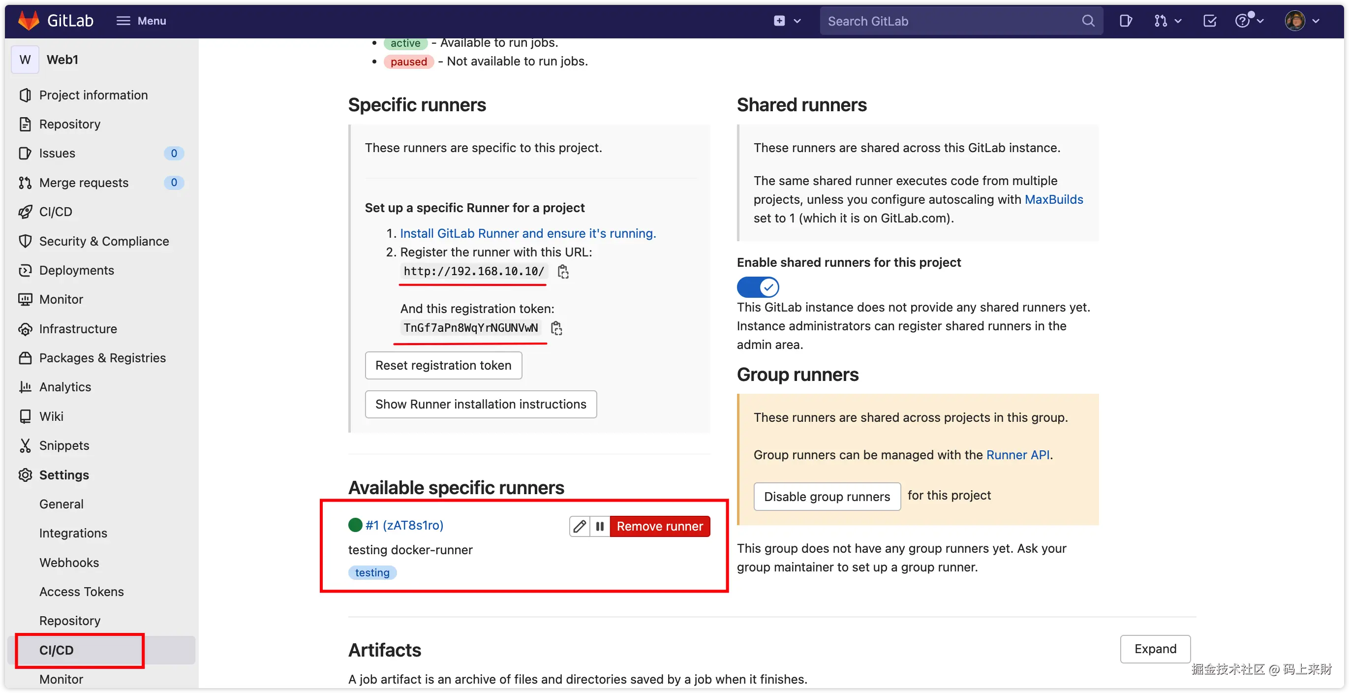Select CI/CD under Settings
This screenshot has width=1349, height=693.
coord(57,650)
